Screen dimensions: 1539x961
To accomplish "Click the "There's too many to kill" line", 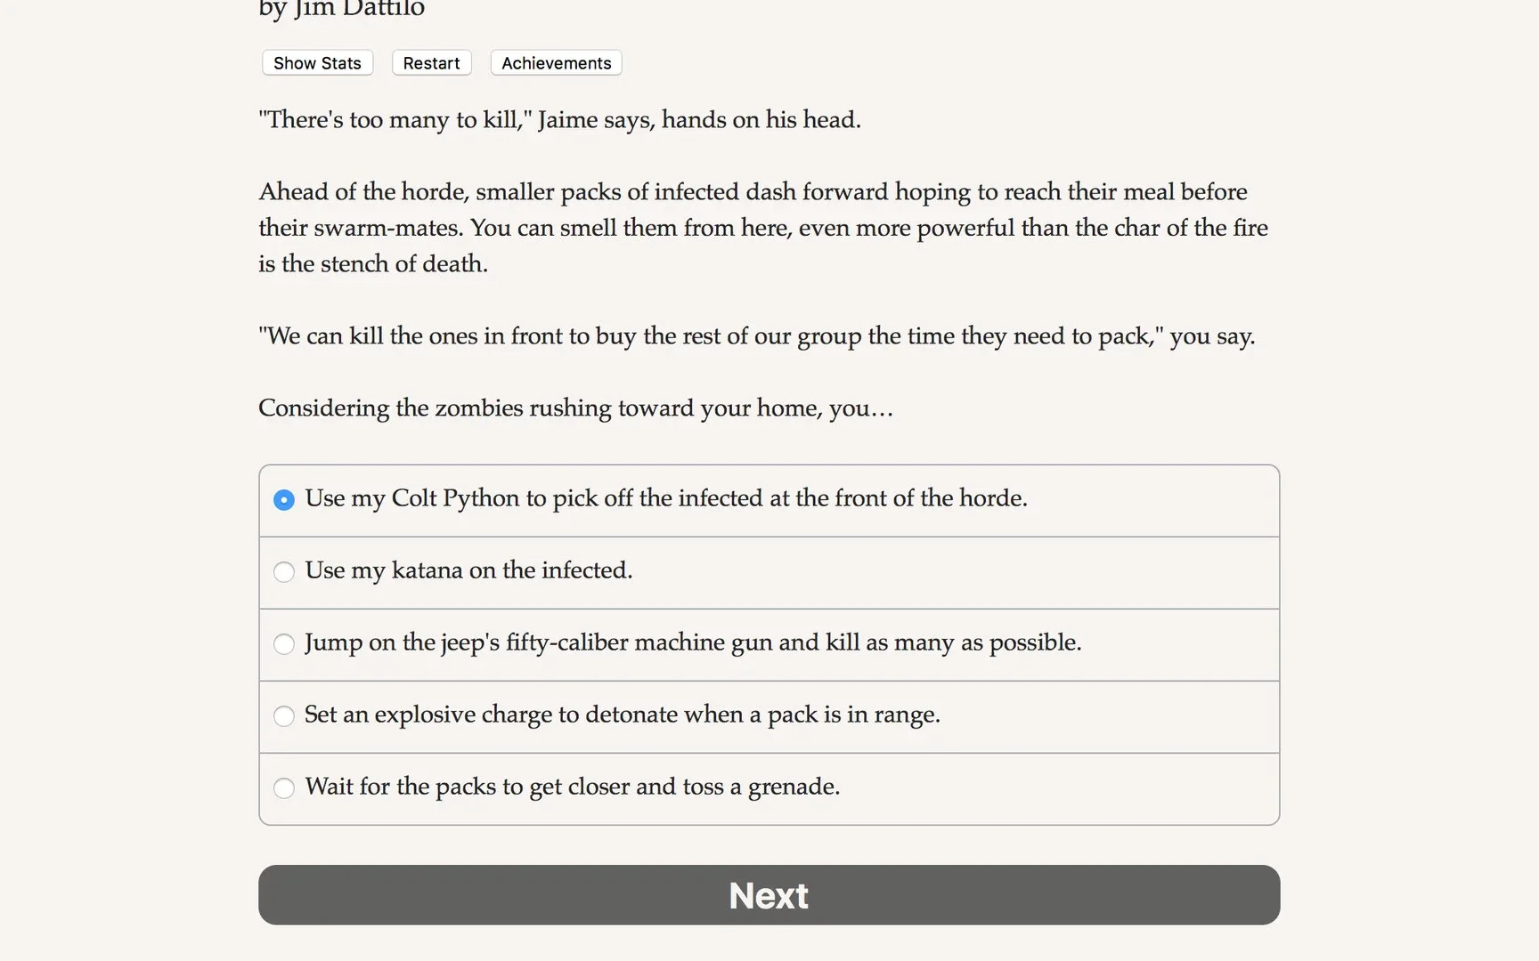I will (559, 120).
